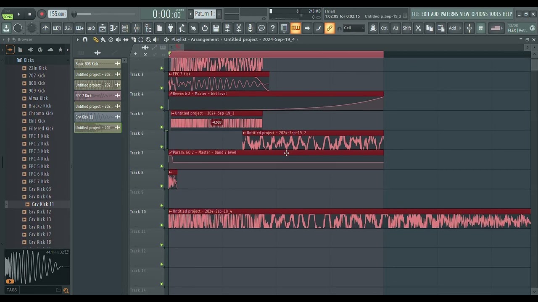This screenshot has width=538, height=302.
Task: Open the TOOLS menu
Action: tap(495, 14)
